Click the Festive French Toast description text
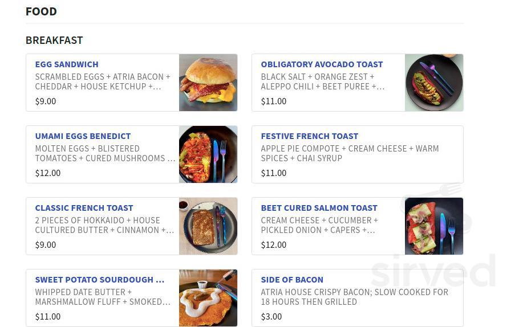 [350, 153]
